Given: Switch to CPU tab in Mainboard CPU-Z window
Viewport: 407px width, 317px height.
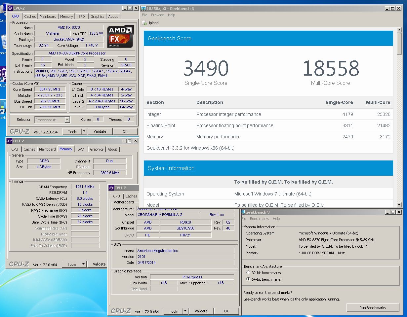Looking at the screenshot, I should click(117, 196).
